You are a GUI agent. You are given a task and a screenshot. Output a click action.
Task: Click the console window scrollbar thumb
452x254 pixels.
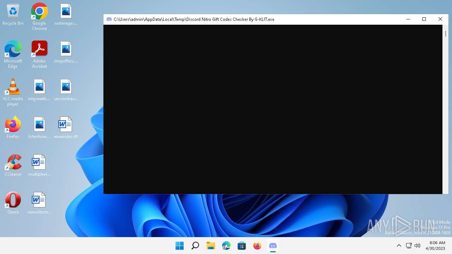click(446, 34)
